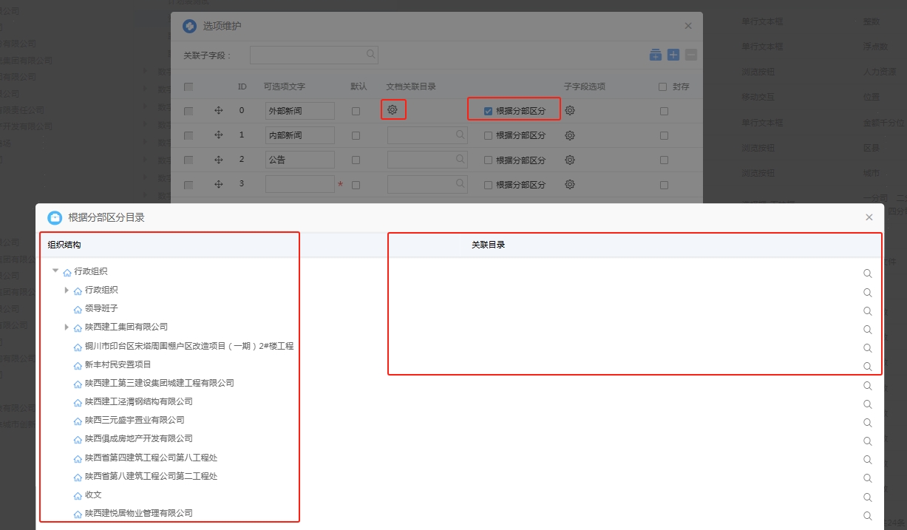This screenshot has height=530, width=907.
Task: Collapse the top-level 行政组织 tree node
Action: (x=55, y=271)
